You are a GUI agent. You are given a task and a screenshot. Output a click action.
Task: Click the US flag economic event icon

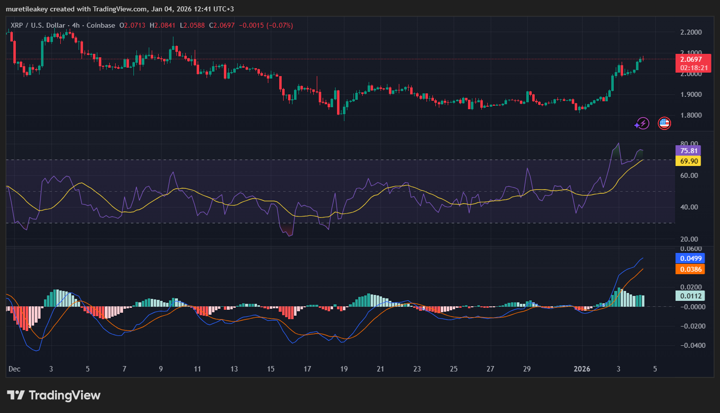click(x=664, y=123)
